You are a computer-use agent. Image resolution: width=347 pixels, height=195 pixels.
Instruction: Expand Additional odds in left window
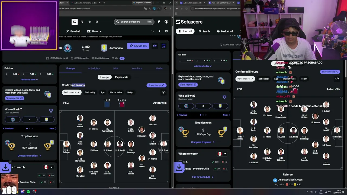click(30, 80)
